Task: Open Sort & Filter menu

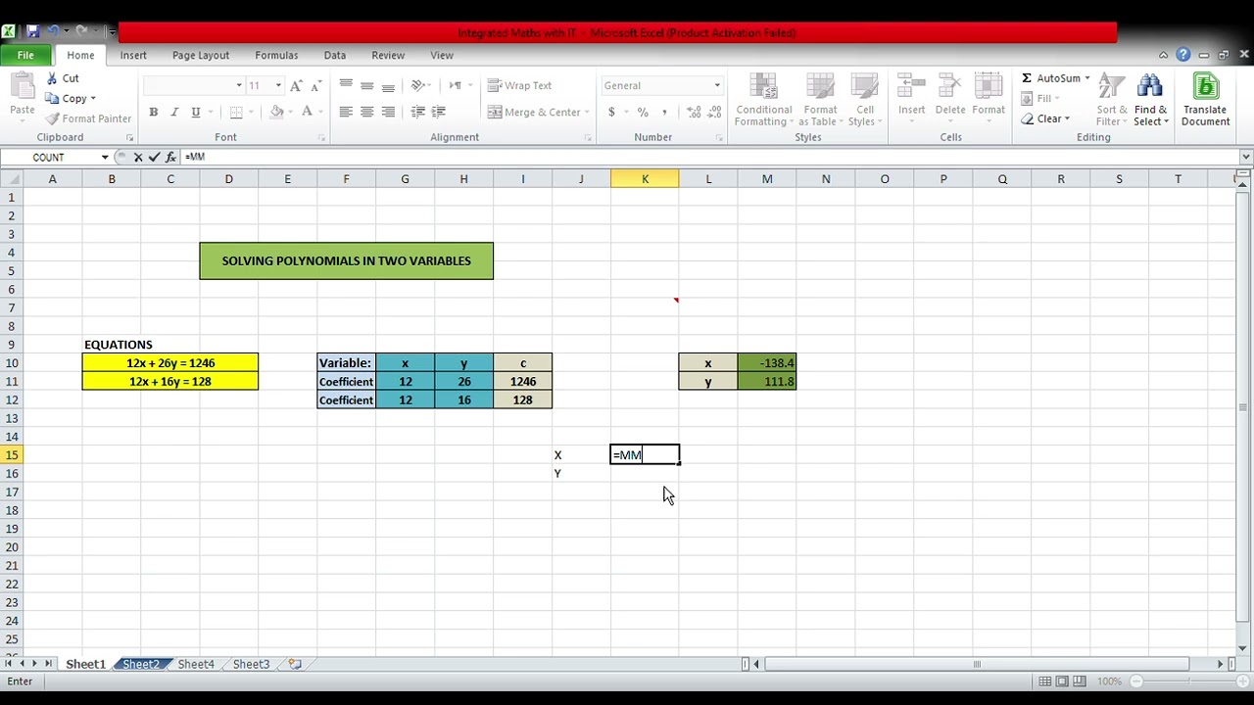Action: (1111, 100)
